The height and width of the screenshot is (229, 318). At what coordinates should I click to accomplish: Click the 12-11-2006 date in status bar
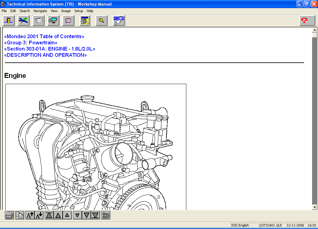coord(296,225)
